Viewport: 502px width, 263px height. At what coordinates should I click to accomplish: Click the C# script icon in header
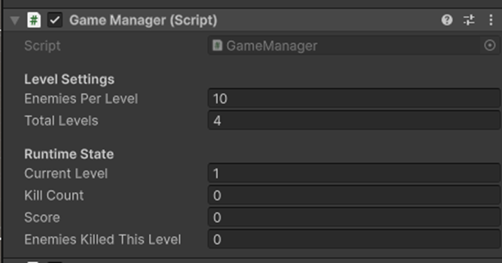click(x=34, y=20)
